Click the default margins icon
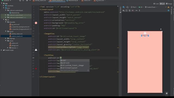This screenshot has width=174, height=98. (133, 10)
